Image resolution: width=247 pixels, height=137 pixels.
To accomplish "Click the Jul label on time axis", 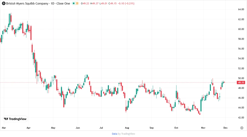I will pyautogui.click(x=101, y=128).
